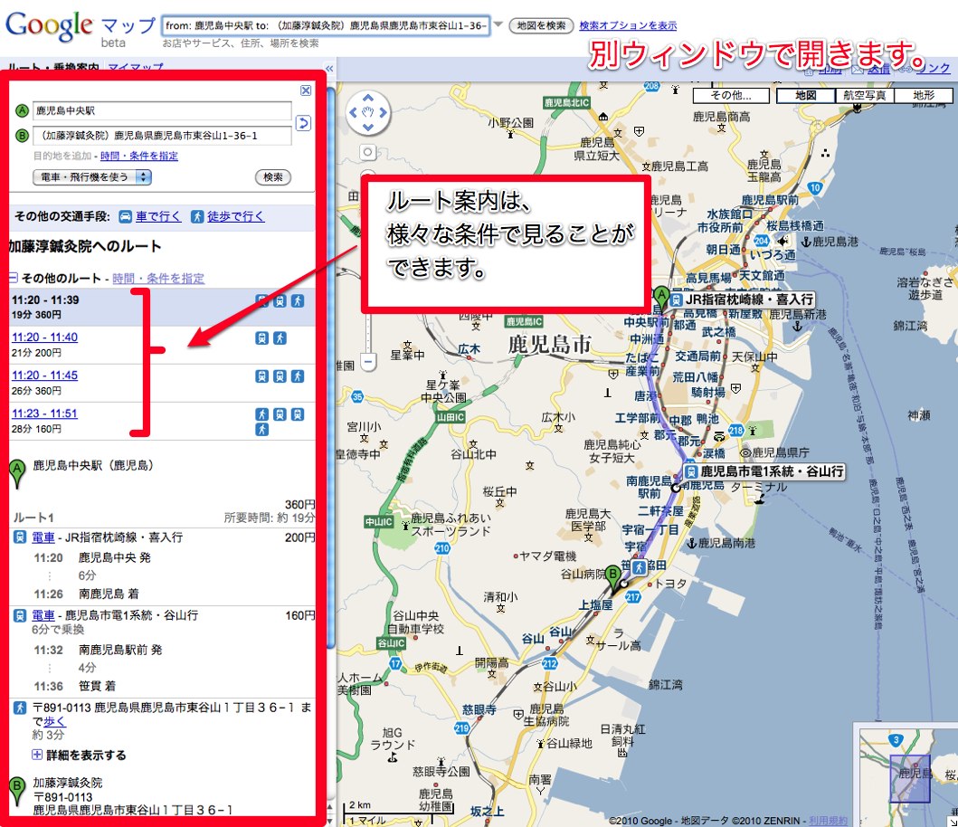This screenshot has width=958, height=827.
Task: Pan the map up with the arrow
Action: pyautogui.click(x=368, y=98)
